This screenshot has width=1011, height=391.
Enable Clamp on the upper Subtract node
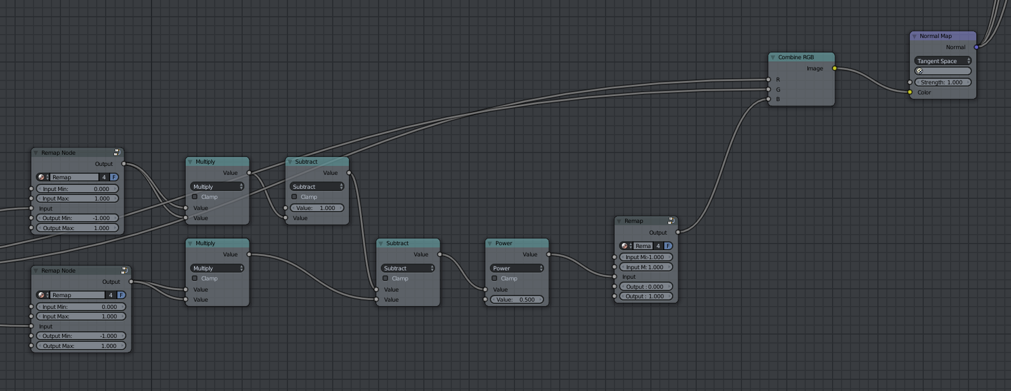tap(294, 197)
